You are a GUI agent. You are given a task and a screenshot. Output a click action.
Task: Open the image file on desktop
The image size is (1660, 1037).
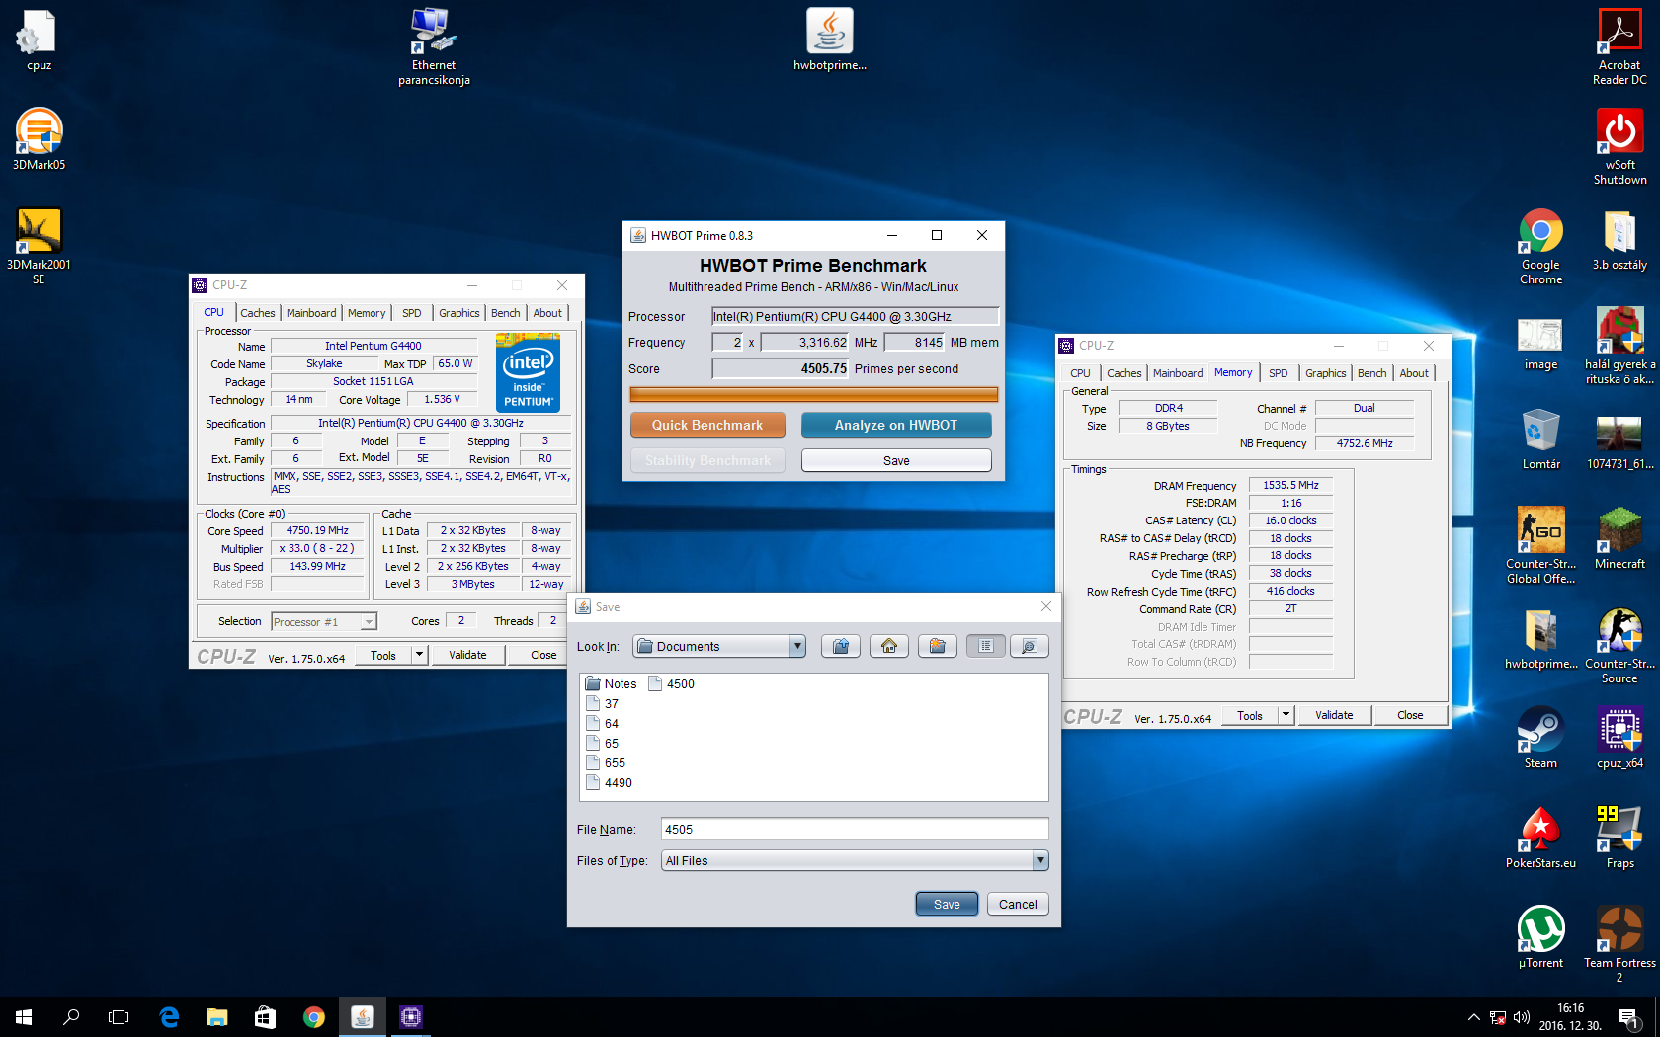1540,345
